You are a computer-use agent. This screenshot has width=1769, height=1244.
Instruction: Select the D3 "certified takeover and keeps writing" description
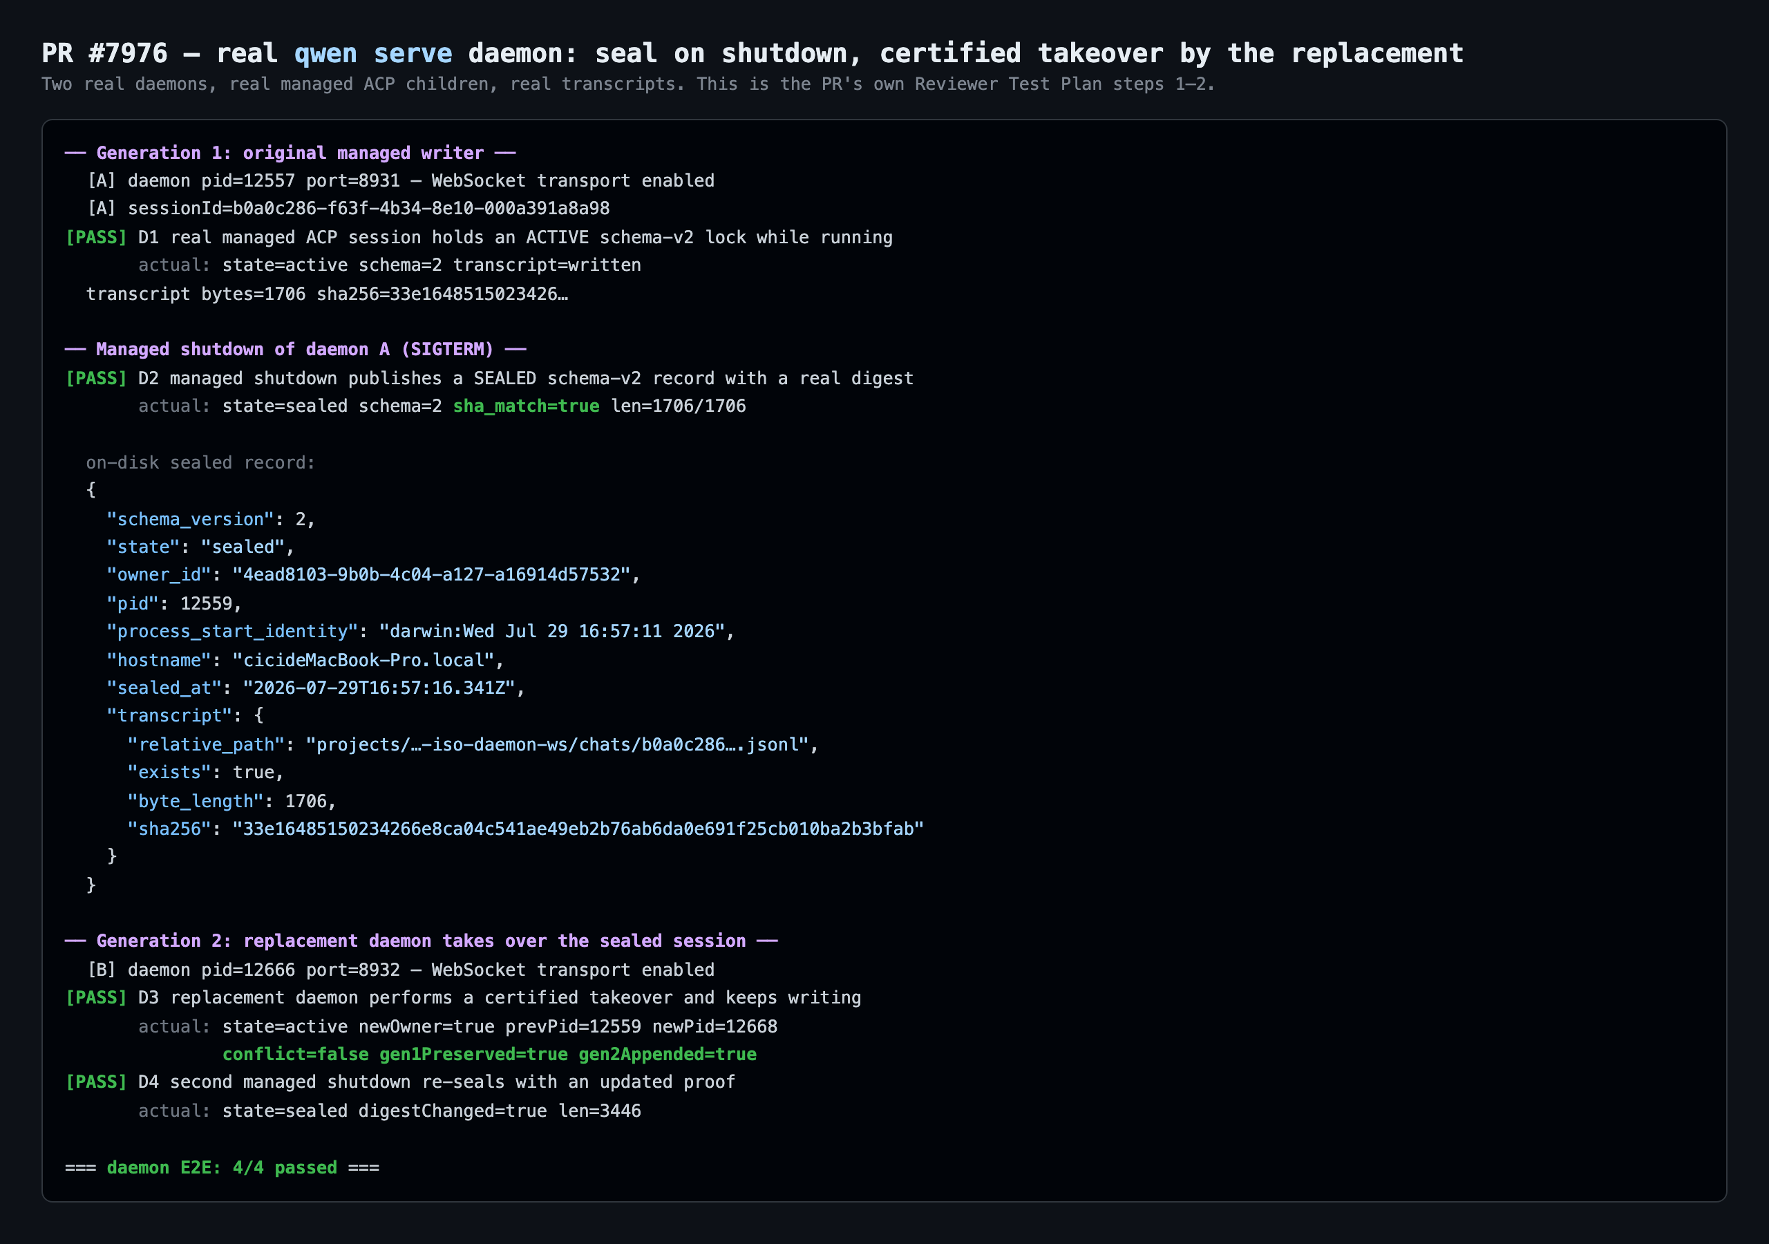click(500, 997)
